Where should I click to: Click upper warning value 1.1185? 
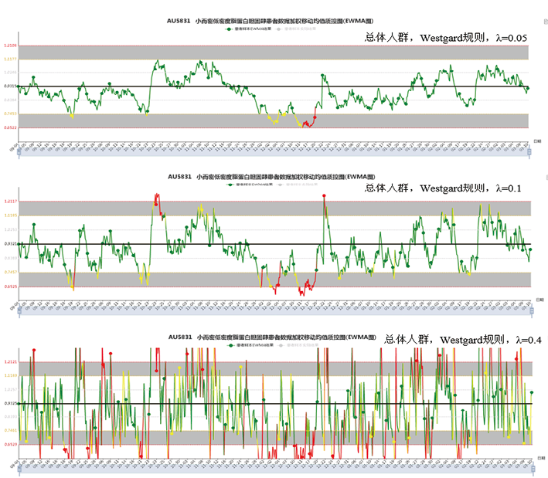point(11,215)
